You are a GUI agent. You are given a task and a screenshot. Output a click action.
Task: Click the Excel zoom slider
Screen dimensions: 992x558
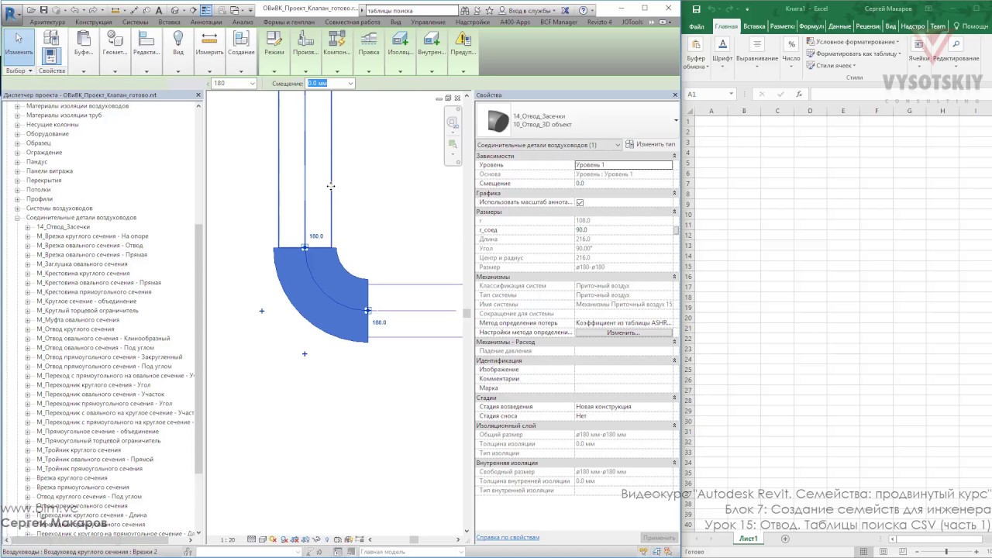tap(945, 552)
